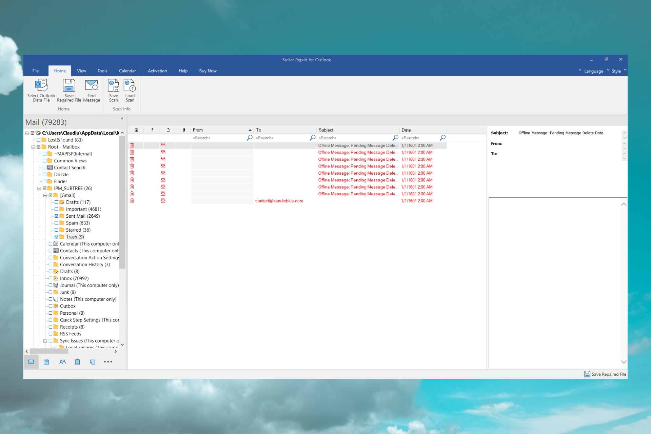Sort messages by the Date column header

[x=423, y=130]
